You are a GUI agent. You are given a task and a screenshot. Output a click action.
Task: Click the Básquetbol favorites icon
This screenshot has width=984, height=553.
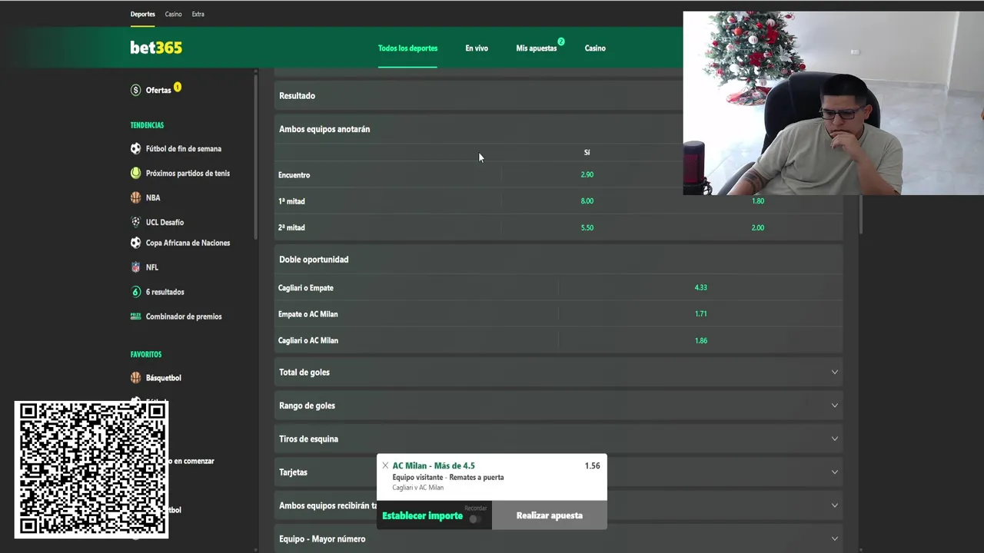(136, 378)
